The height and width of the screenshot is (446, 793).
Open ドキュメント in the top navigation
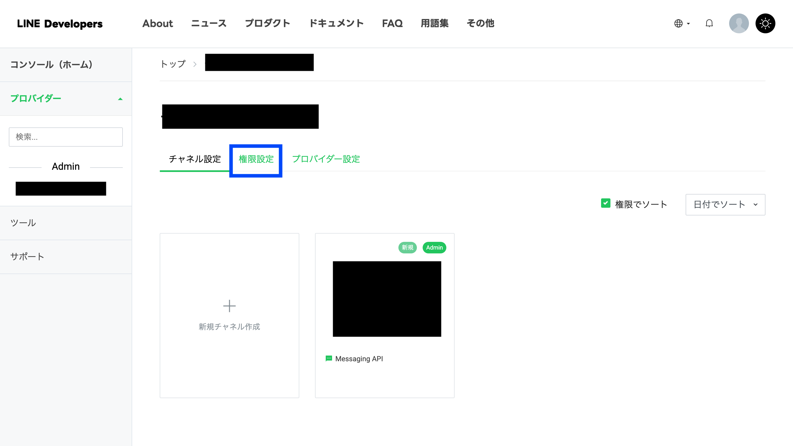pos(336,23)
